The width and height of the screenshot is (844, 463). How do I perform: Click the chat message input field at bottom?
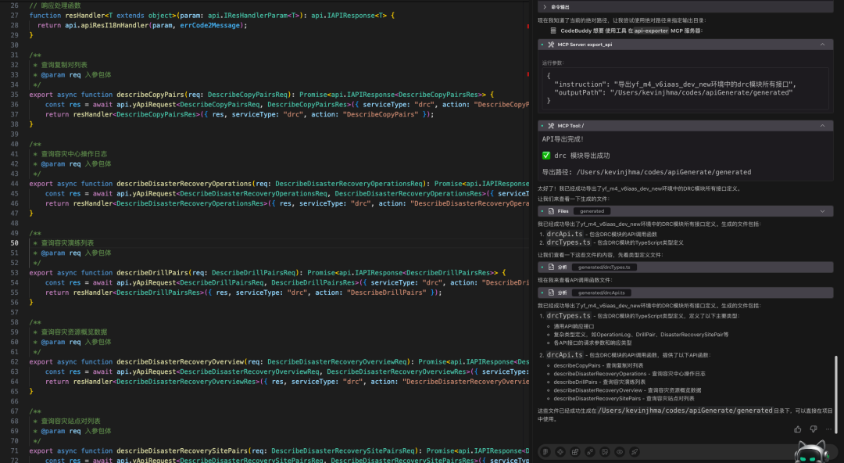pyautogui.click(x=711, y=451)
